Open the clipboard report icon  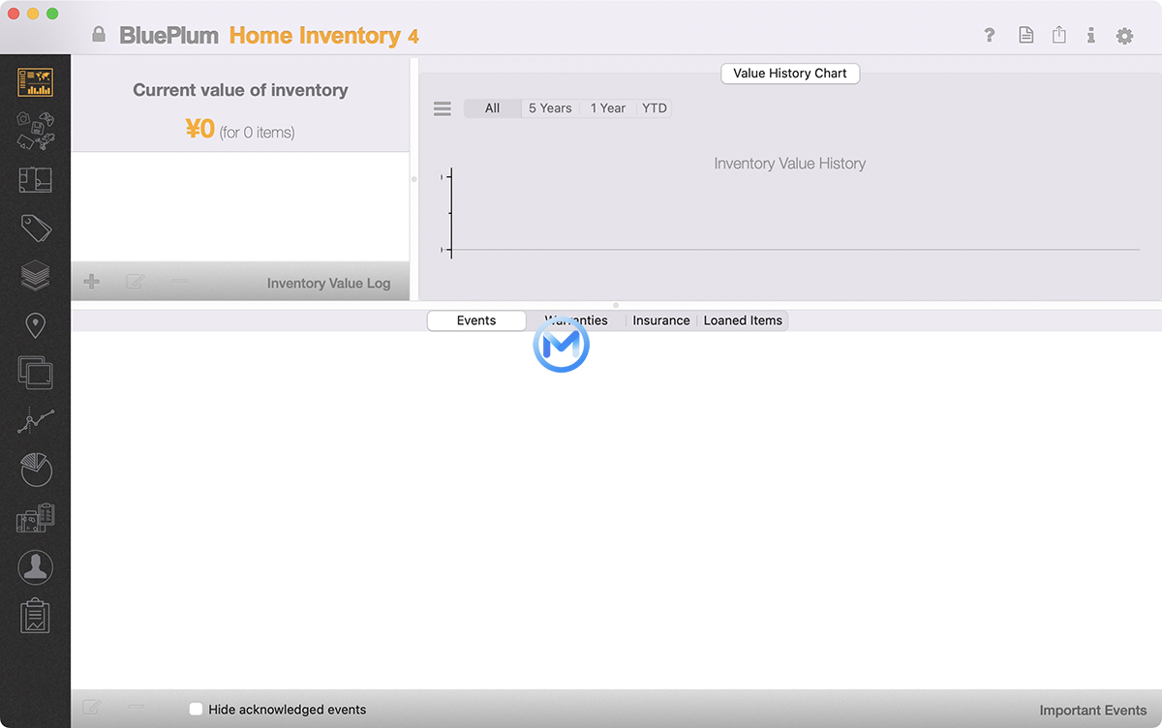tap(36, 616)
